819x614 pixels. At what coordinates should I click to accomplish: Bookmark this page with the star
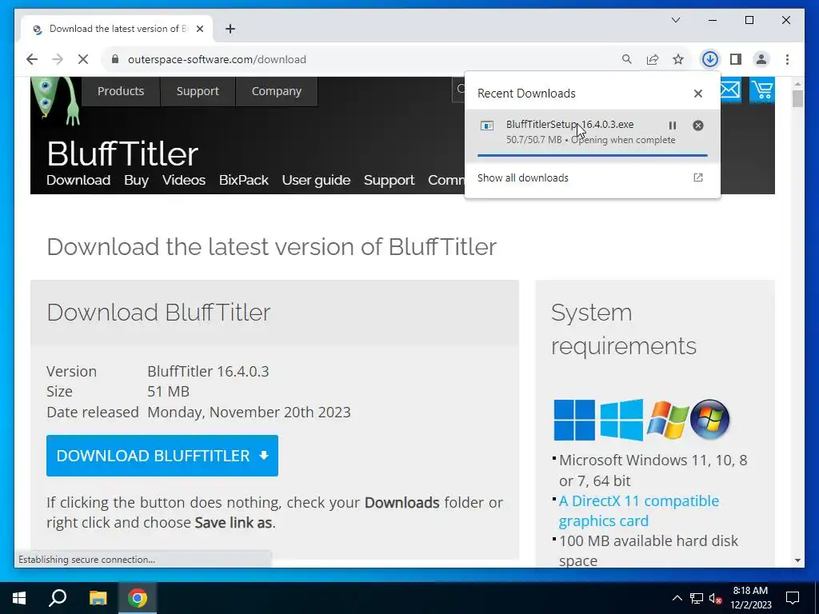(678, 59)
